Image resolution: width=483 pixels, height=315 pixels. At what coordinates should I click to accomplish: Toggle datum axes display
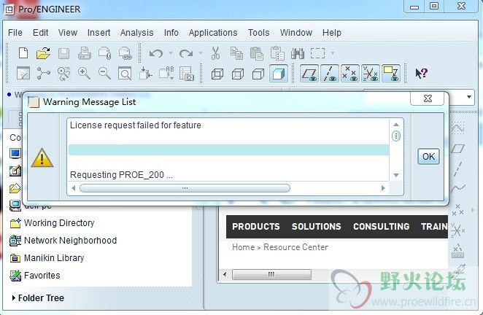330,74
